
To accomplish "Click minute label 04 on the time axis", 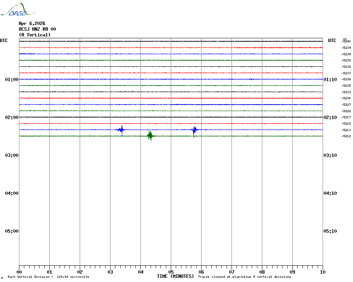I will [x=141, y=272].
